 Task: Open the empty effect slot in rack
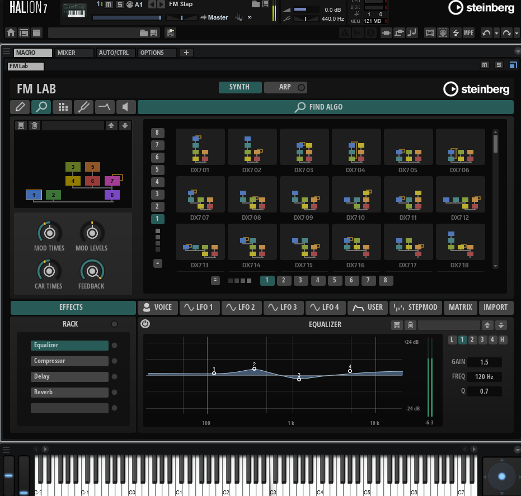point(69,408)
